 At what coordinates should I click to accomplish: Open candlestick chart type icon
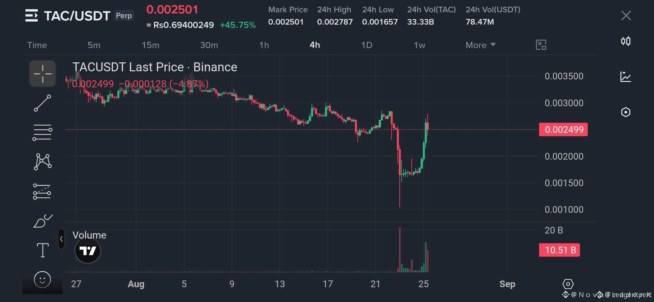point(626,41)
